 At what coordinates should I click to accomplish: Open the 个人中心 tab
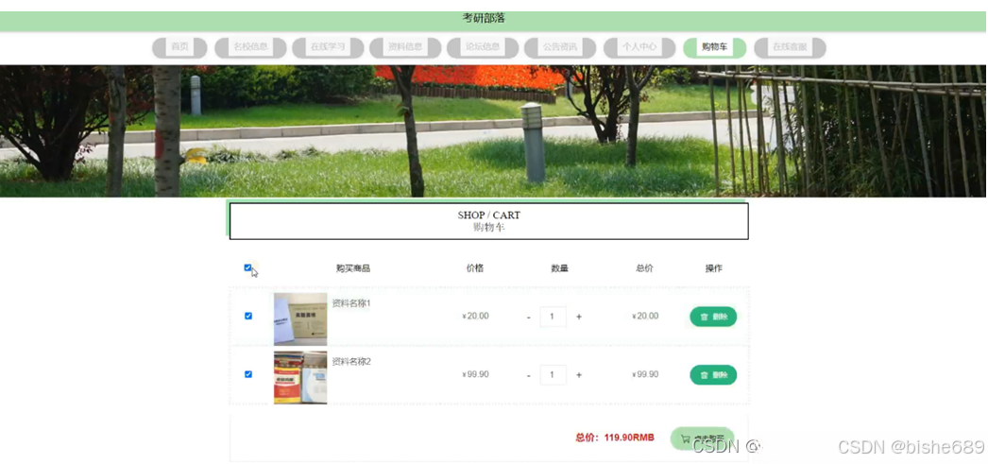[x=639, y=47]
